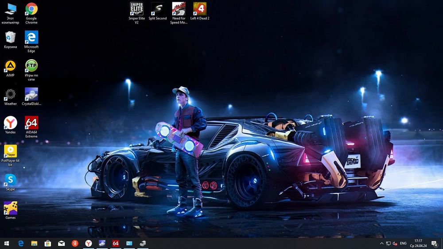
Task: Select the Skype desktop shortcut
Action: point(11,182)
